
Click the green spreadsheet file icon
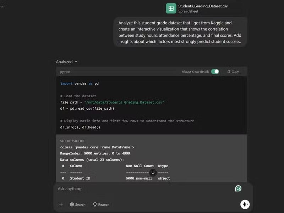point(171,8)
